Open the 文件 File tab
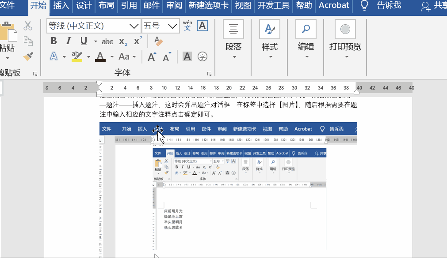This screenshot has height=258, width=447. click(7, 5)
